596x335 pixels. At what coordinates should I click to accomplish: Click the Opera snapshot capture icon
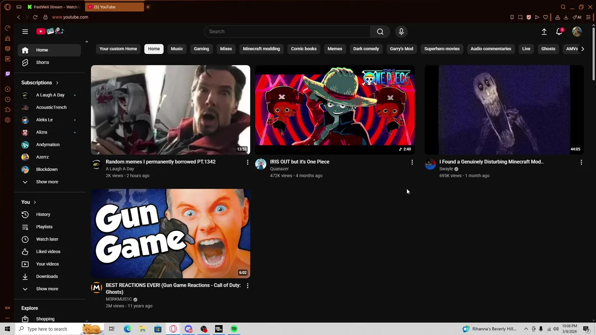tap(520, 17)
